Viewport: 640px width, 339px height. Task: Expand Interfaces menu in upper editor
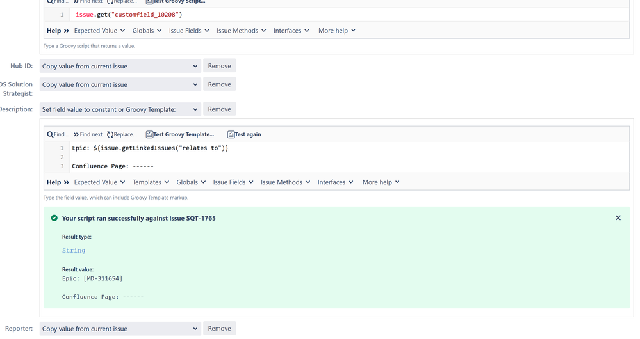click(x=291, y=31)
